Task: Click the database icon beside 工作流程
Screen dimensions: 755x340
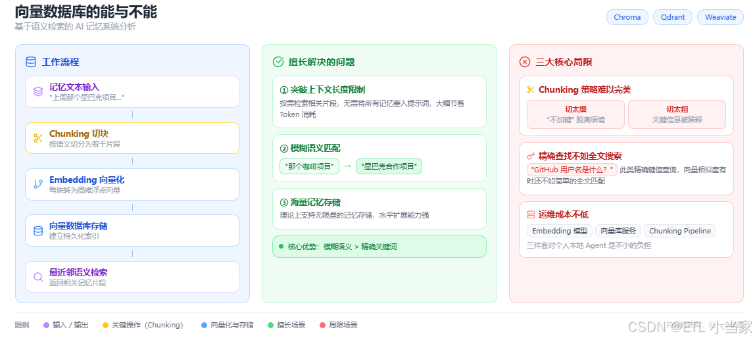Action: 31,62
